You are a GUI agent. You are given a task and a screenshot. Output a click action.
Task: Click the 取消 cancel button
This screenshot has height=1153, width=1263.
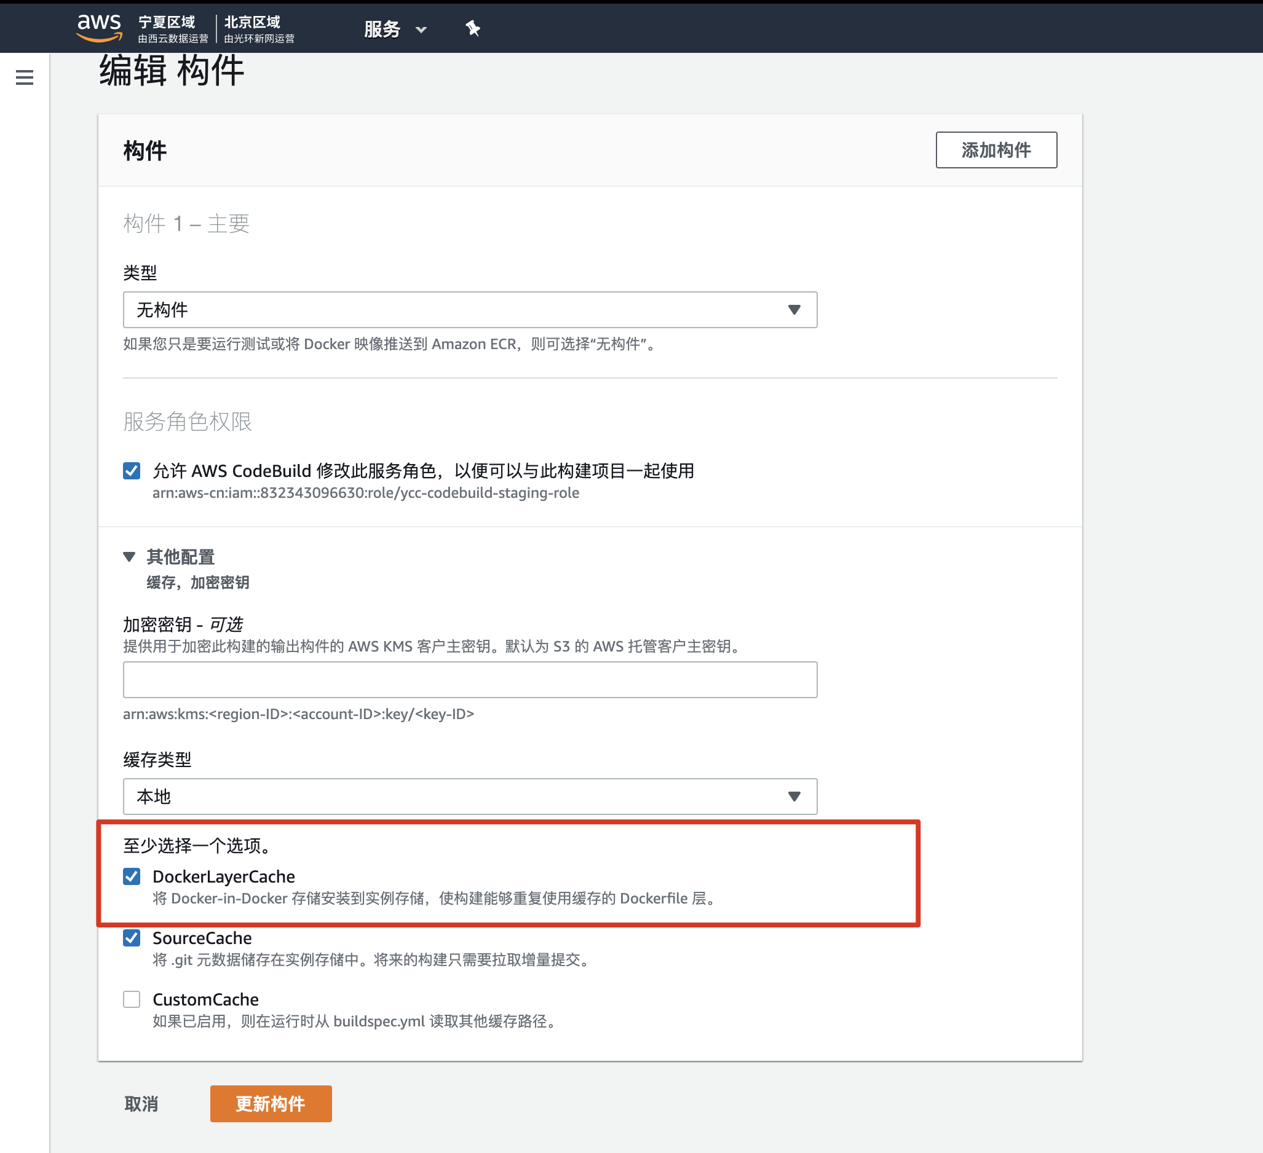(141, 1103)
